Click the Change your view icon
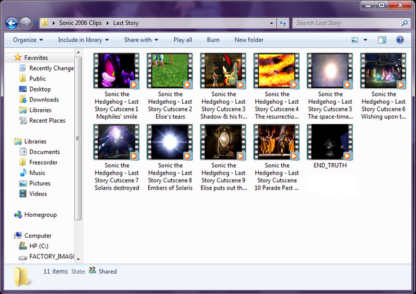The height and width of the screenshot is (294, 416). tap(355, 40)
